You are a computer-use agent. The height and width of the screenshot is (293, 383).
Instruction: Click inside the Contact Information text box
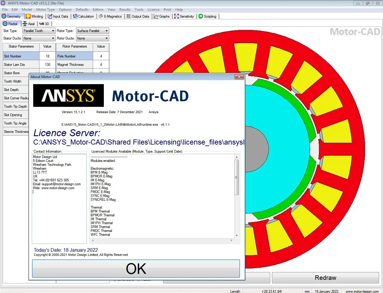tap(59, 198)
